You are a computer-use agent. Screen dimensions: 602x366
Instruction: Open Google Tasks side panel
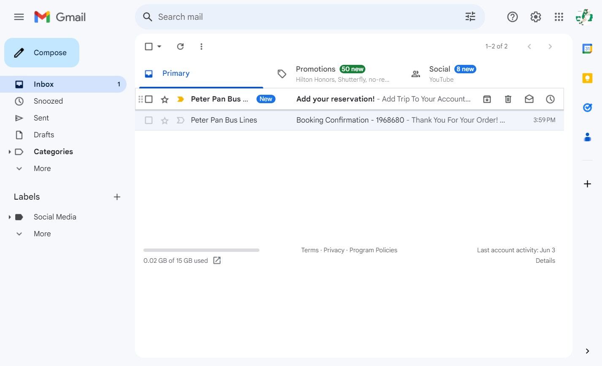pos(587,107)
